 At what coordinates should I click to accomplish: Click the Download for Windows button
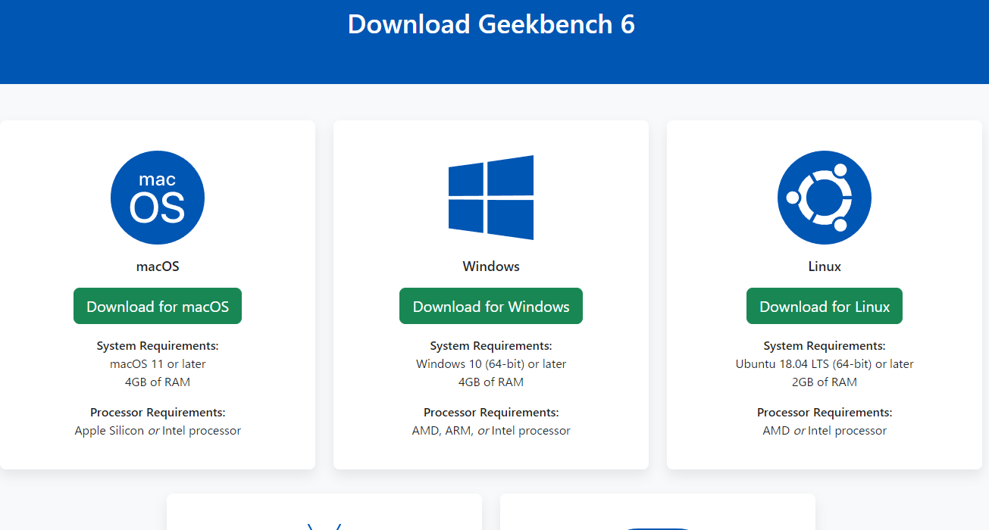point(490,306)
